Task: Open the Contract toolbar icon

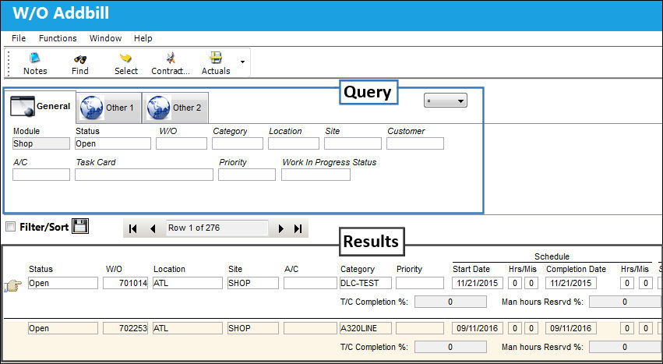Action: click(171, 63)
